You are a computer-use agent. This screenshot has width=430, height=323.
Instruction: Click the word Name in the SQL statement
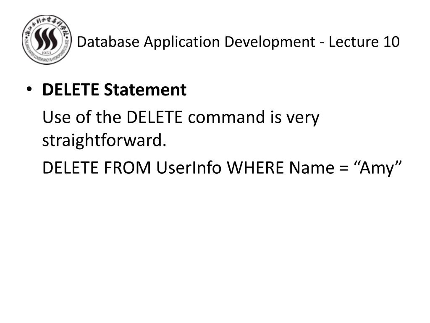312,167
